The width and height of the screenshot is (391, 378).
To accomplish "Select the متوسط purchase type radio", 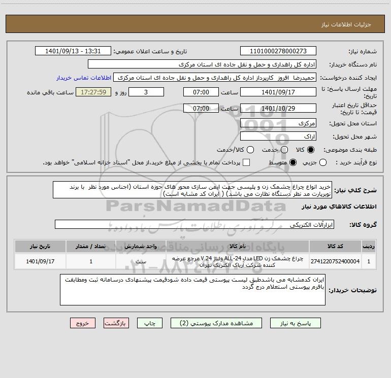I will [293, 162].
